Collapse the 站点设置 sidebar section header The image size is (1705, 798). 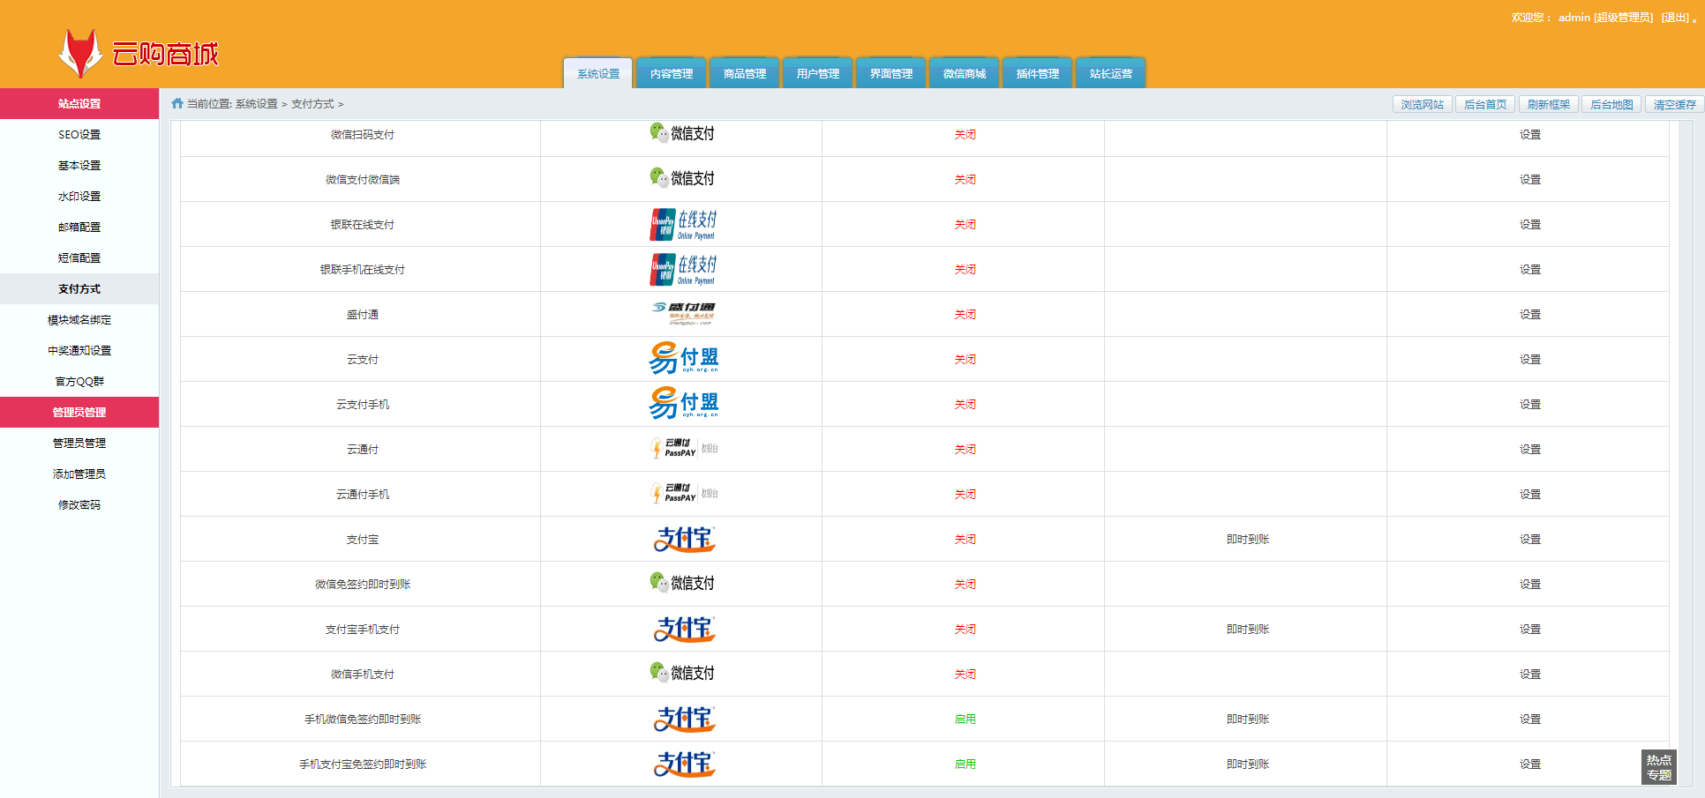tap(79, 103)
